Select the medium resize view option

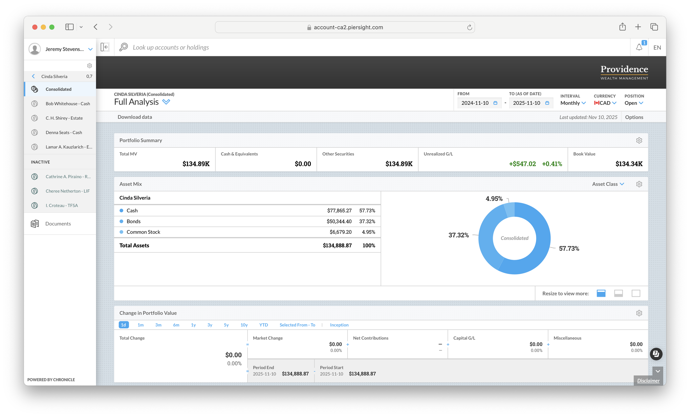(x=618, y=293)
